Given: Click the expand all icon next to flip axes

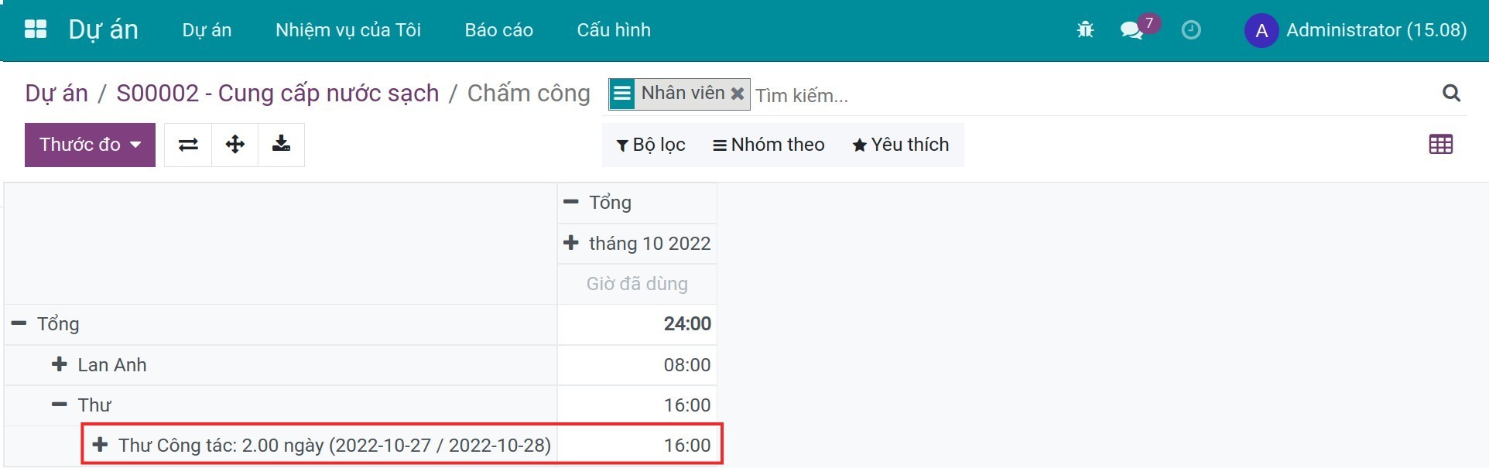Looking at the screenshot, I should 234,145.
